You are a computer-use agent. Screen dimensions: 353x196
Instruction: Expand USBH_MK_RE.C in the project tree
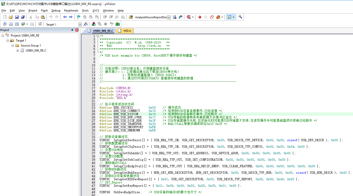18,51
